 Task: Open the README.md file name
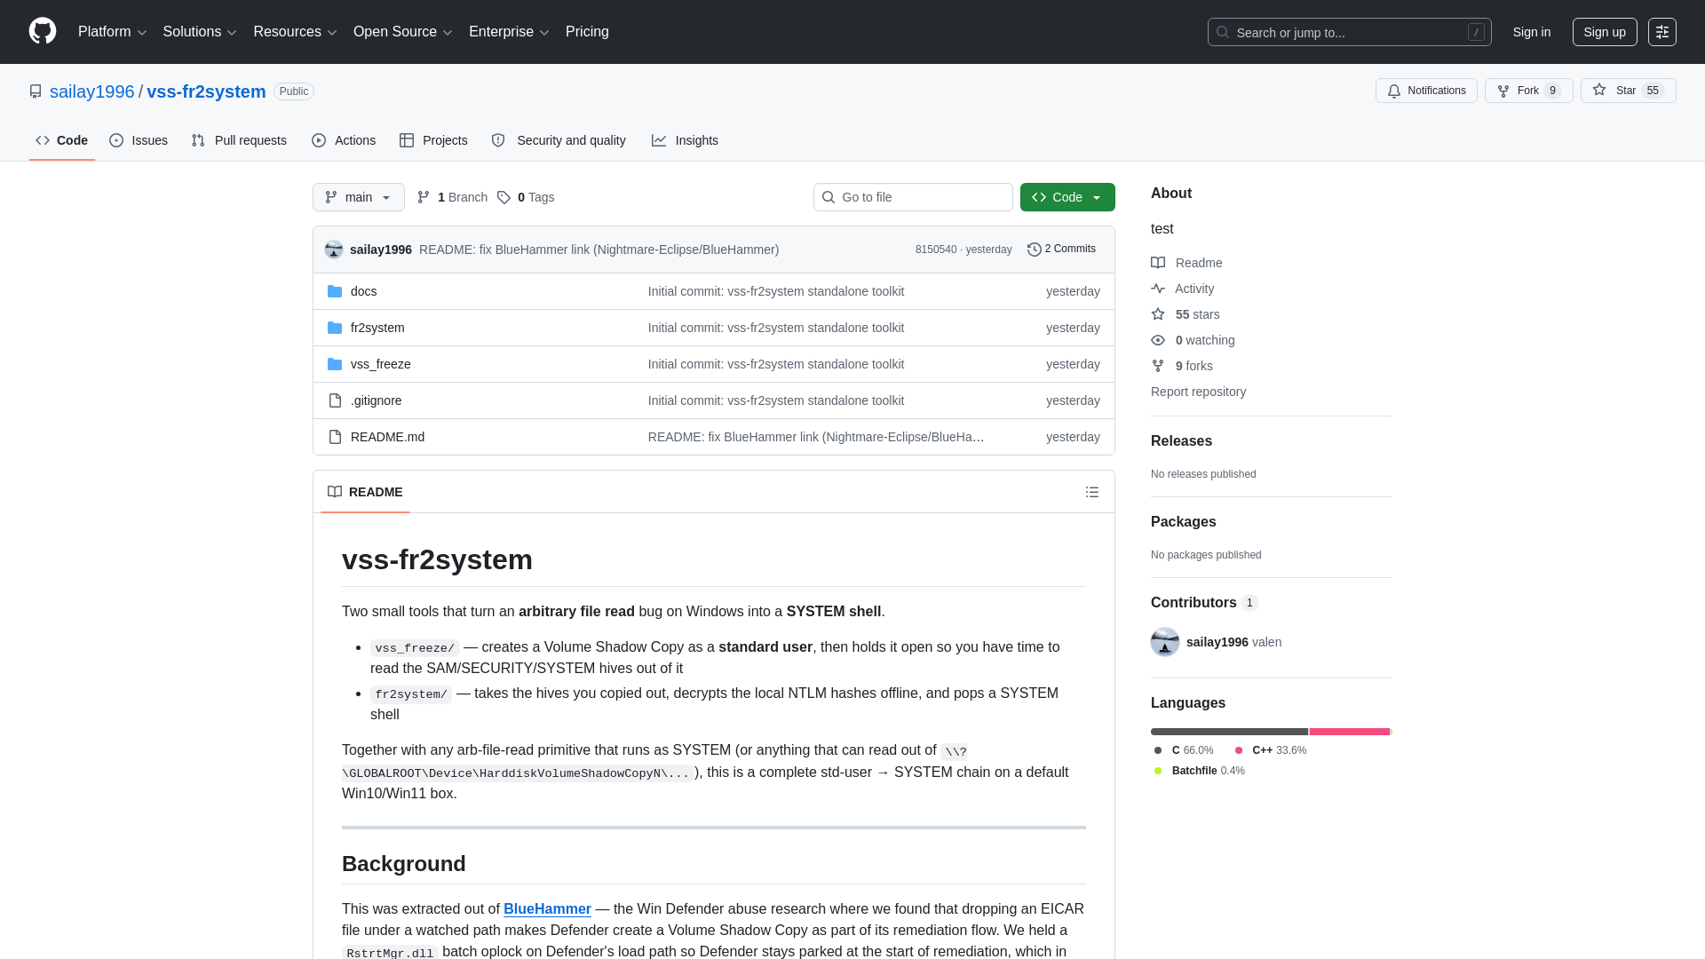(387, 437)
